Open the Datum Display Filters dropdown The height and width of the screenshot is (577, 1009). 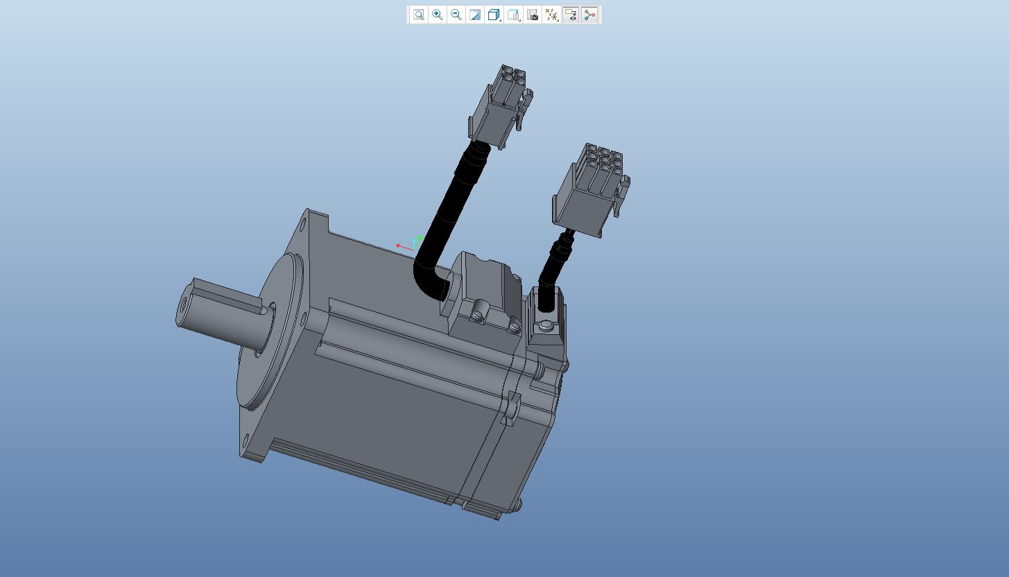point(552,15)
